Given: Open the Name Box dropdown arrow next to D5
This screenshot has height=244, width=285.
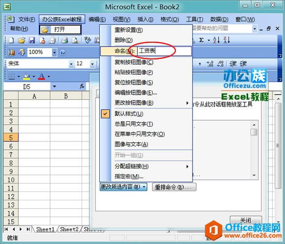Looking at the screenshot, I should 55,86.
